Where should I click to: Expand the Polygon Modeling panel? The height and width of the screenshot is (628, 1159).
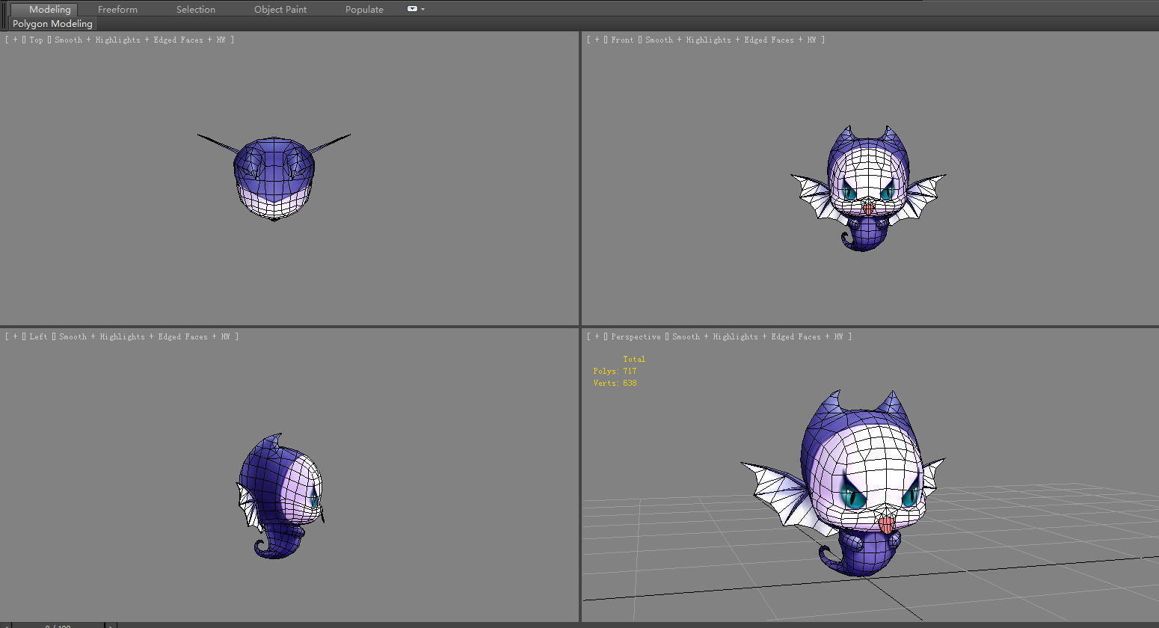click(52, 24)
